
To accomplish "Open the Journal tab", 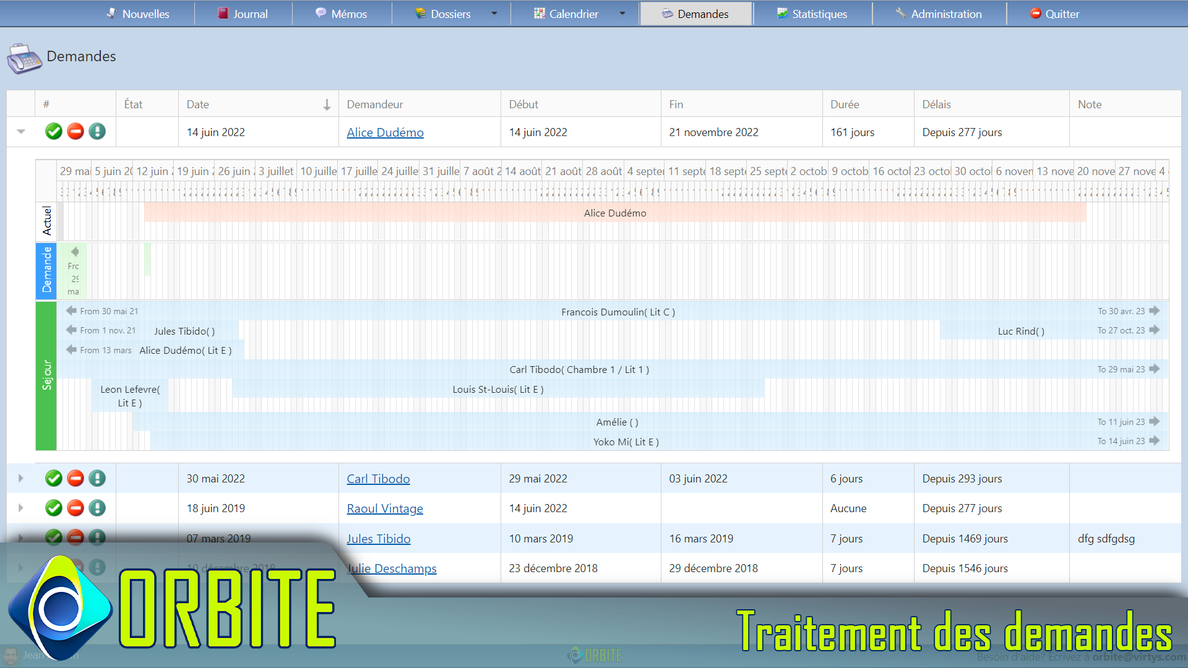I will 243,14.
